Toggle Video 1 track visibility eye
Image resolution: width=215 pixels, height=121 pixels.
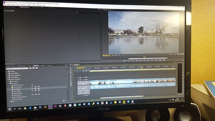(79, 82)
